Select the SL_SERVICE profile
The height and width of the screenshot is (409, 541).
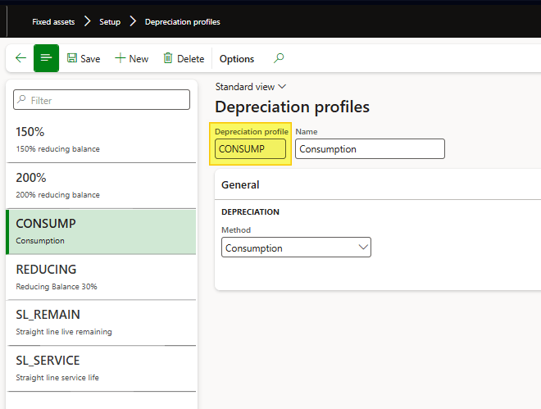(101, 368)
